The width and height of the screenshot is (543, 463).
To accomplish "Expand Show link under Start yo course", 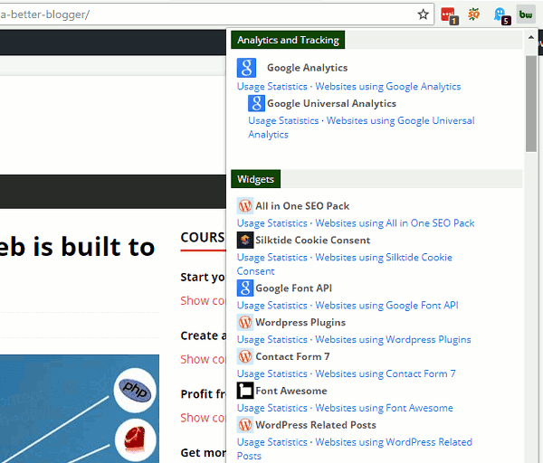I will point(203,301).
